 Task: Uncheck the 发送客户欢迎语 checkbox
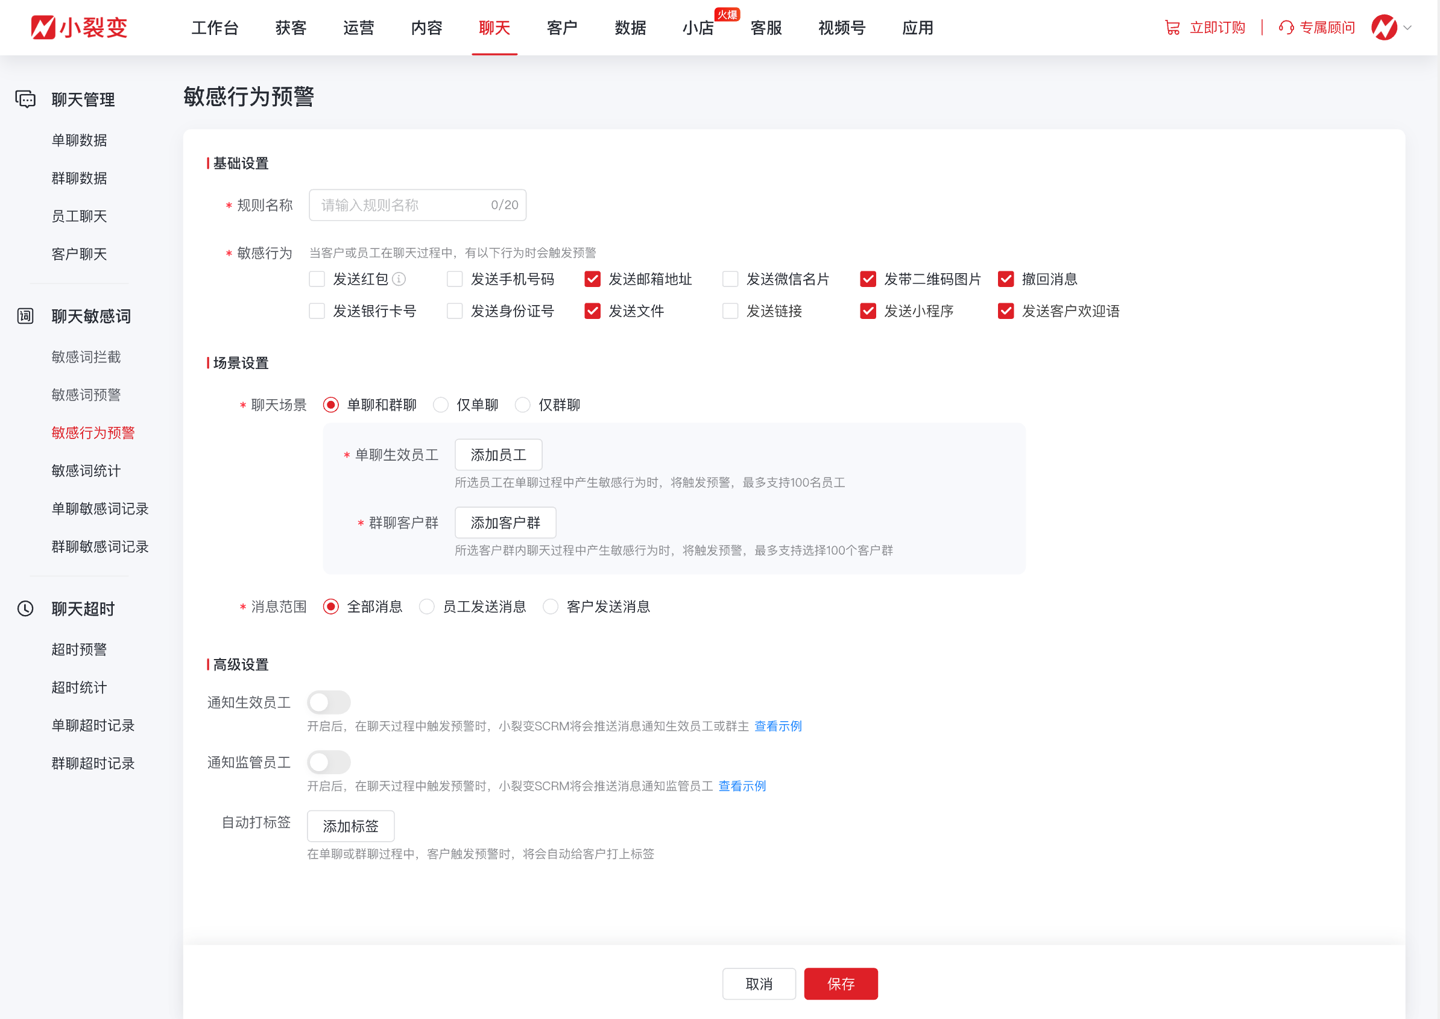[1006, 311]
